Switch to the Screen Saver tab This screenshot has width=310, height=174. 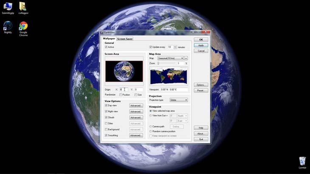click(125, 39)
